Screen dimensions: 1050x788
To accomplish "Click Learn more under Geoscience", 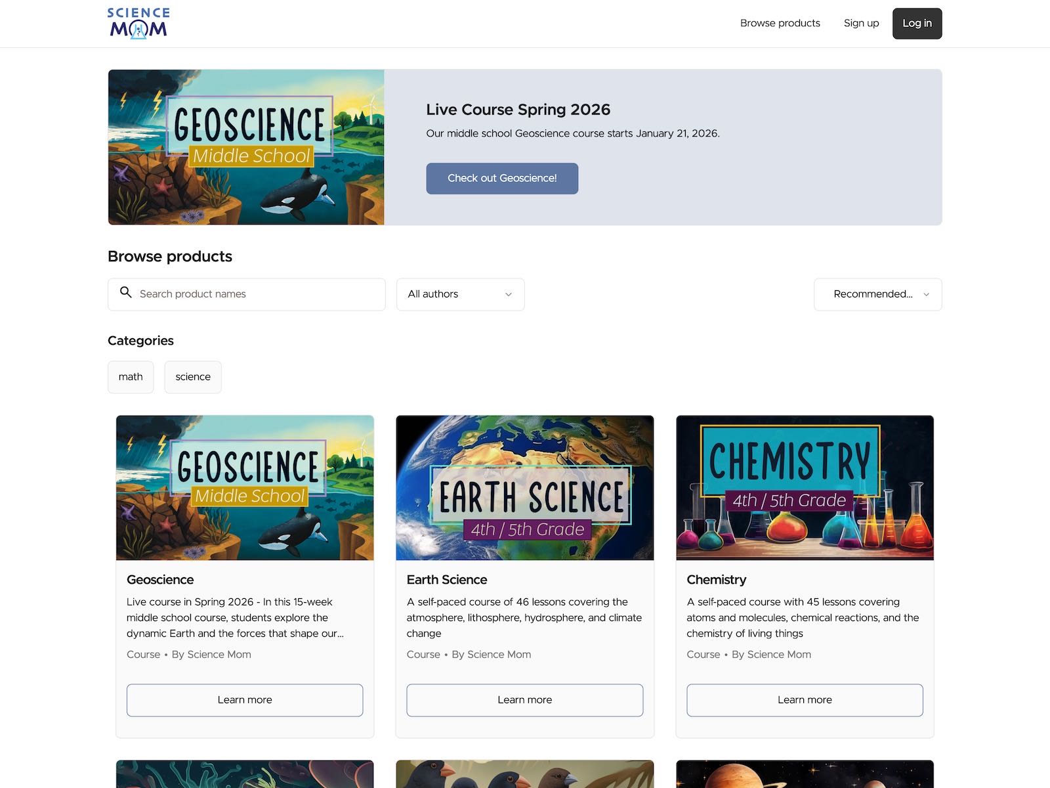I will (245, 700).
